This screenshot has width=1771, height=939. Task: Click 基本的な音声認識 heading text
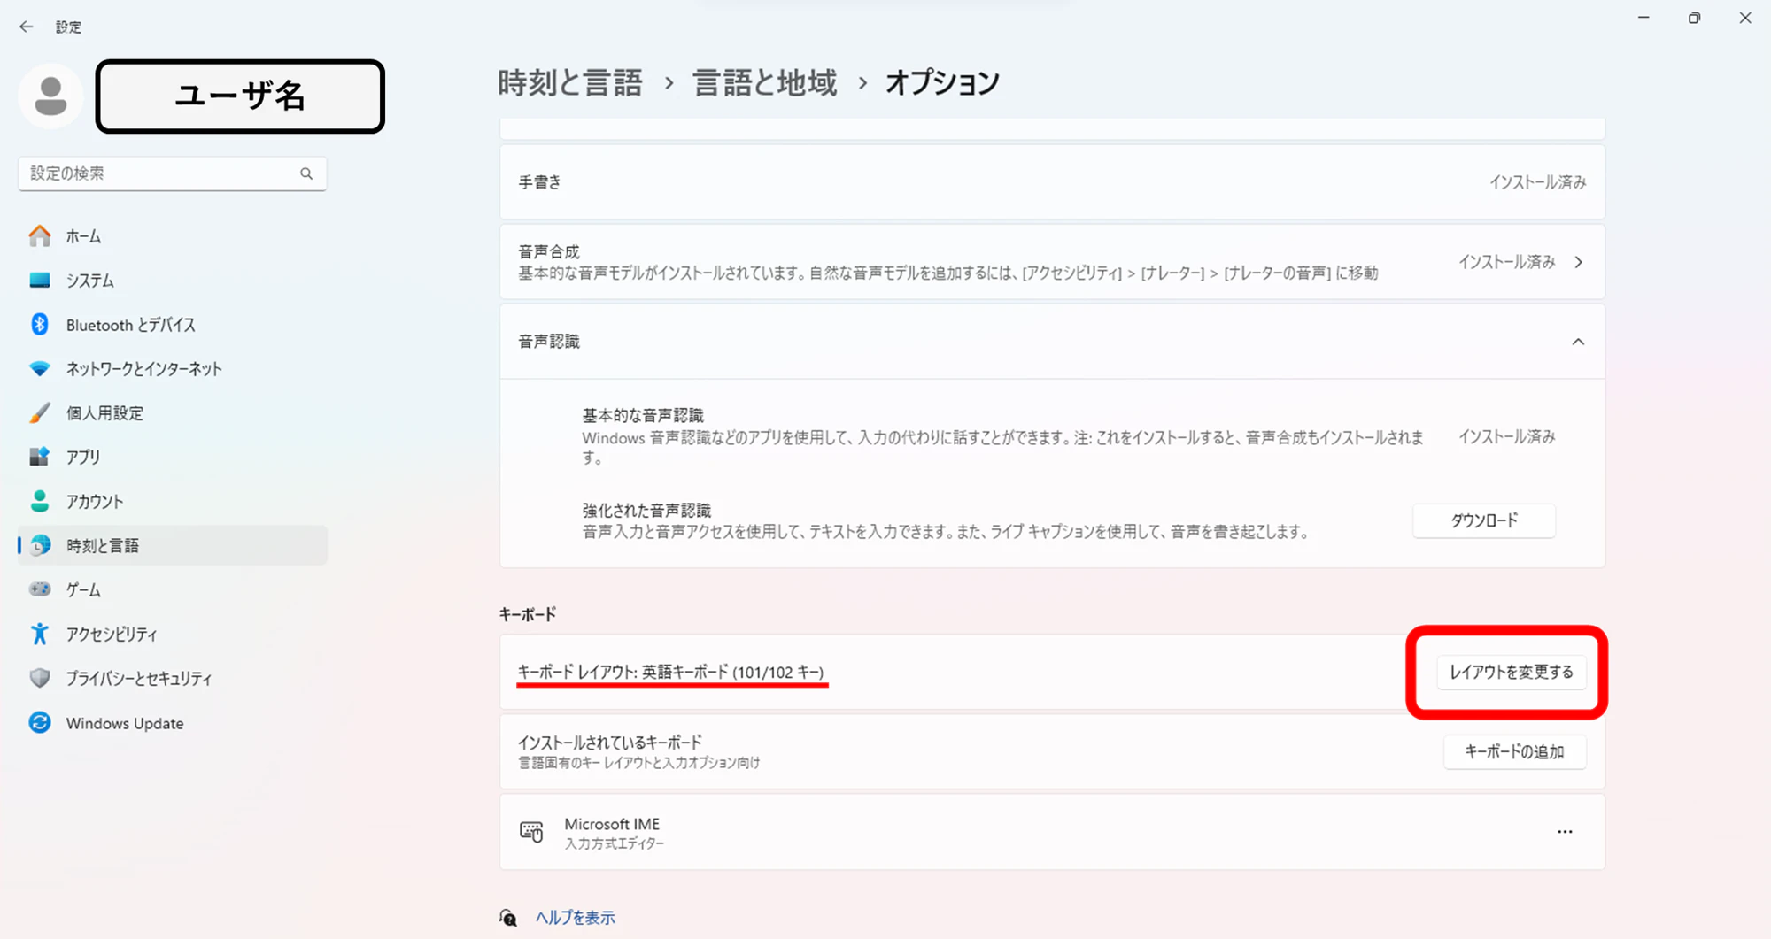point(643,415)
